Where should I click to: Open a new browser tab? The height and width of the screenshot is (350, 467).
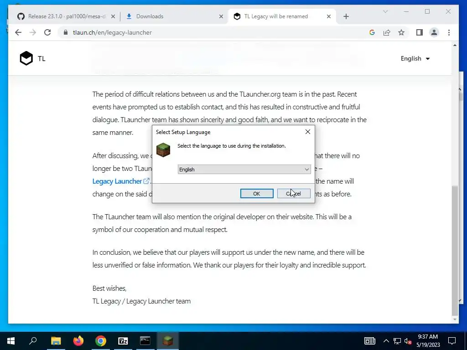coord(346,16)
